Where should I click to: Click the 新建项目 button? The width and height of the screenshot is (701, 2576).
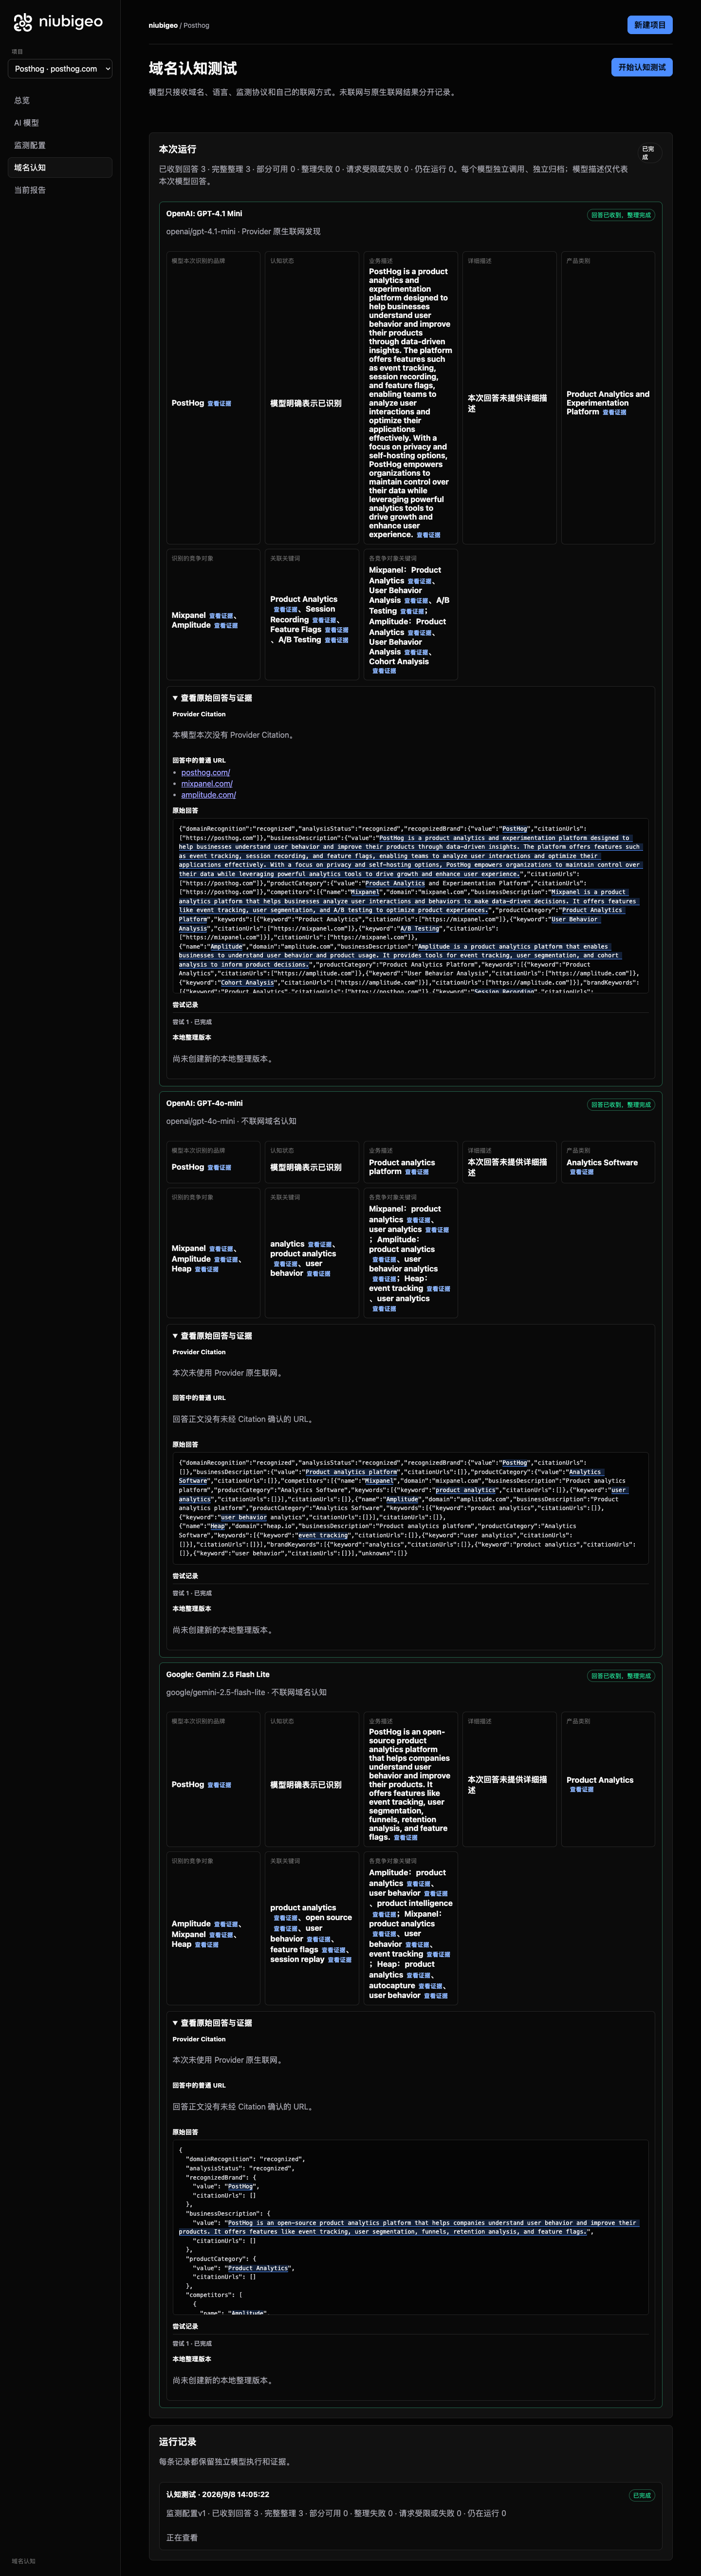[650, 25]
